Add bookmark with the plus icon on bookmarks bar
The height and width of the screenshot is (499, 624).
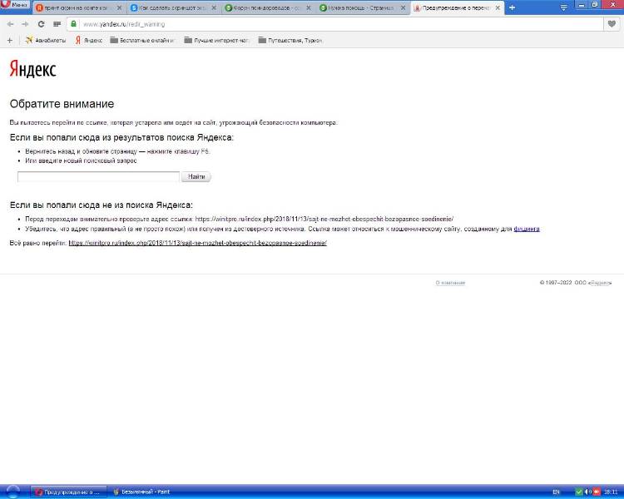(10, 40)
